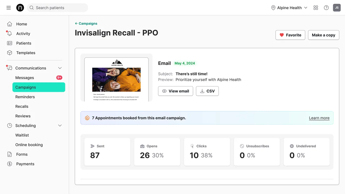Click the Sent count 87
This screenshot has width=345, height=194.
pyautogui.click(x=95, y=155)
